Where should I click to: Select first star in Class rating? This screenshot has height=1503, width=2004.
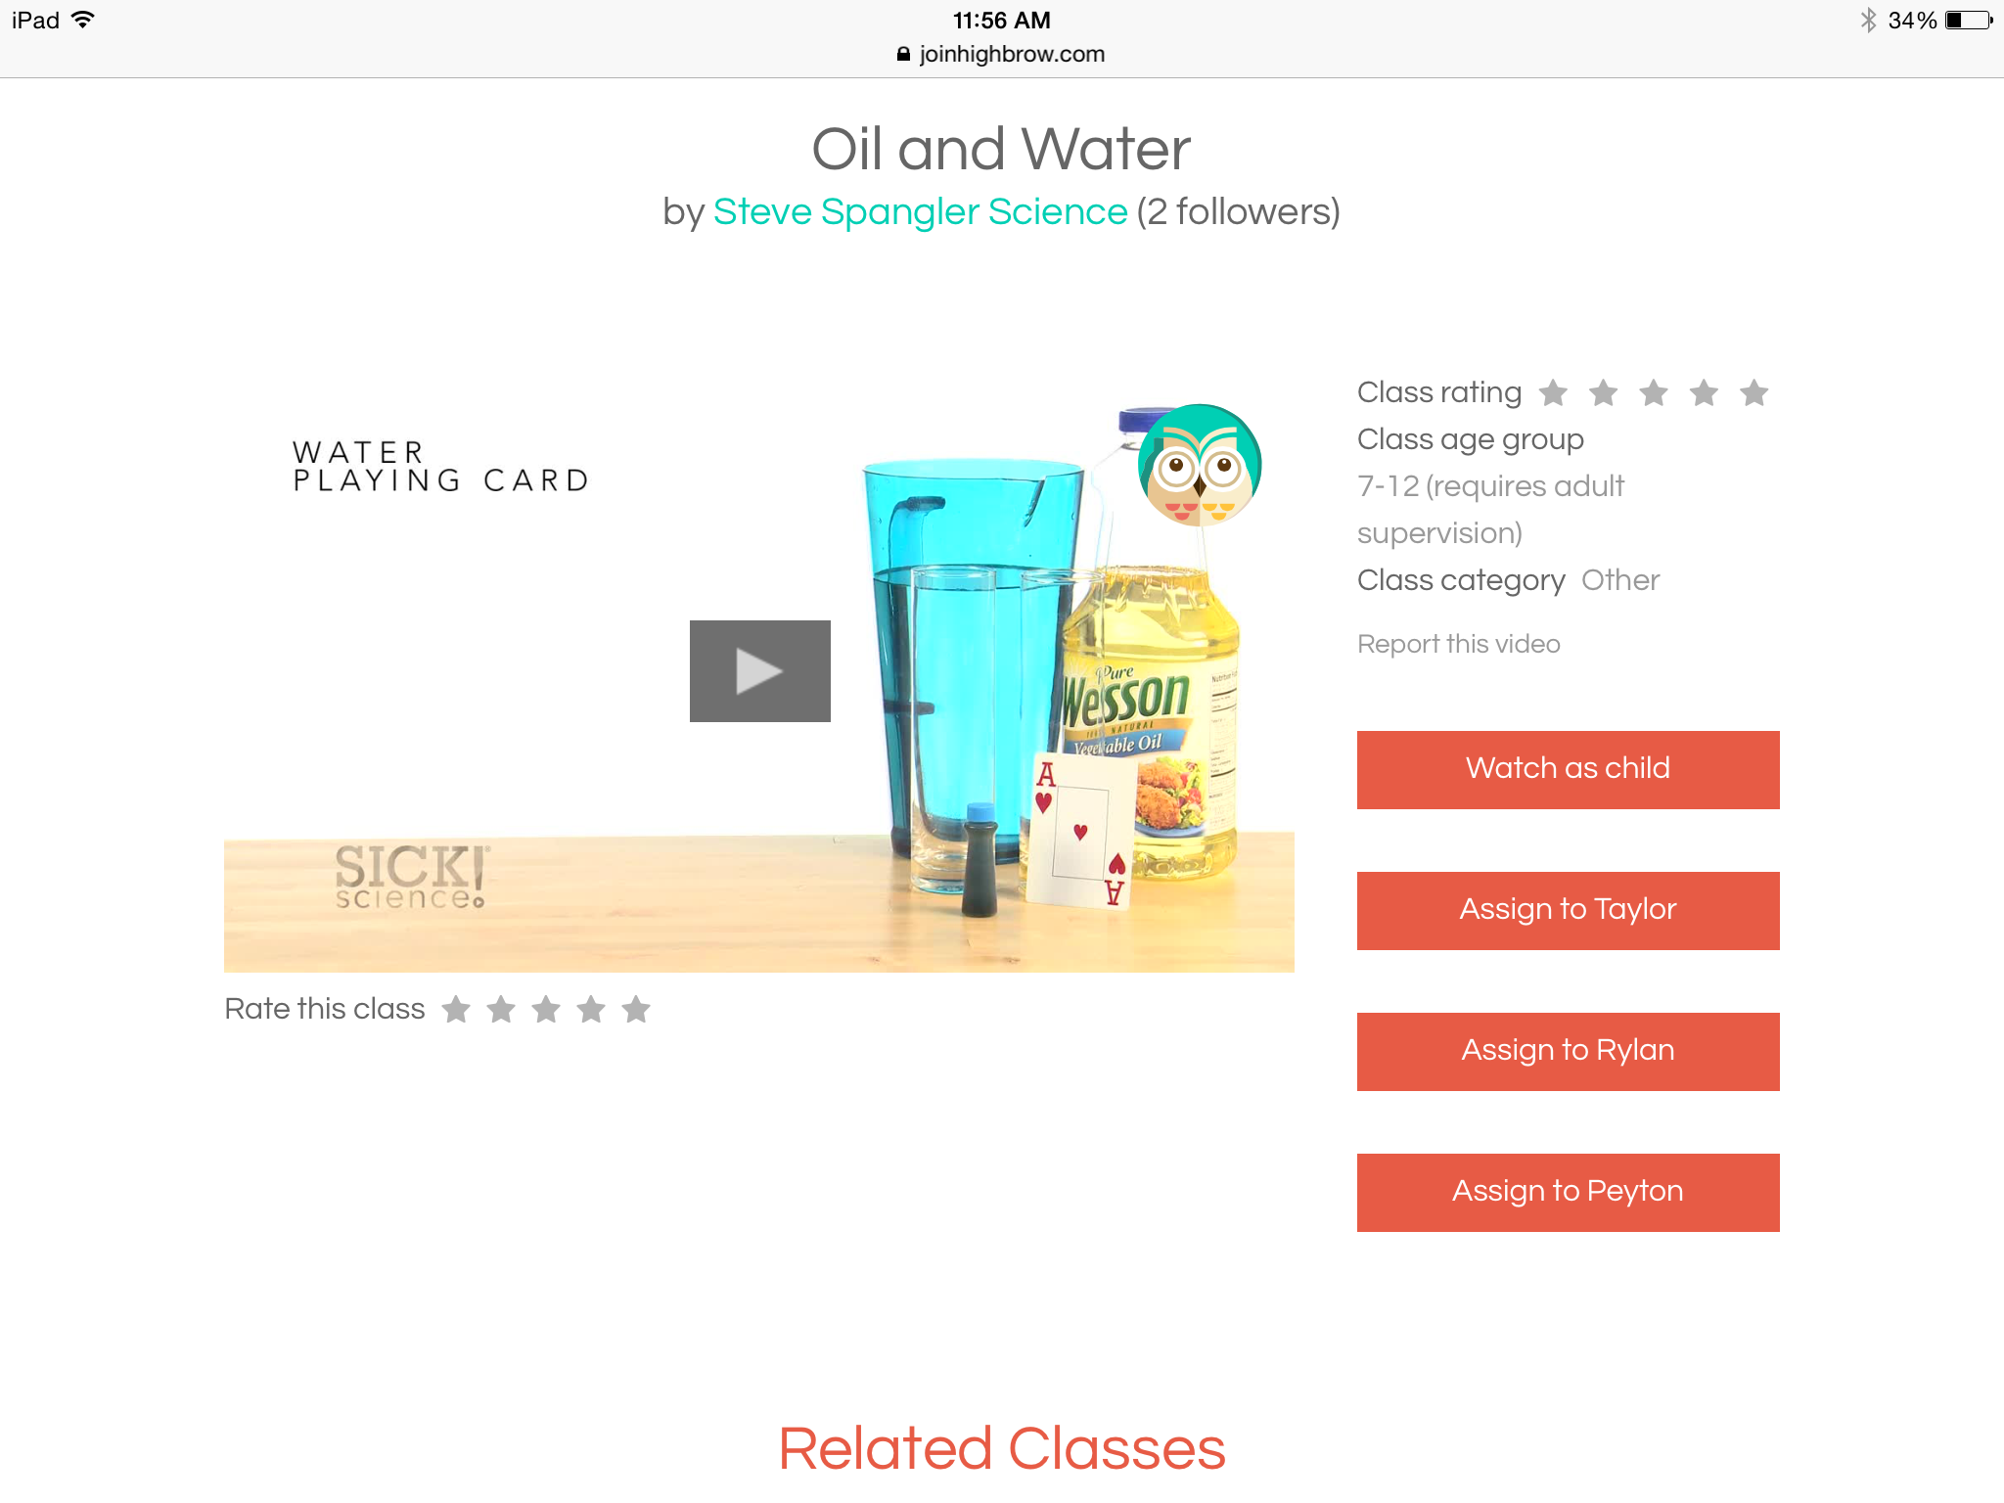pos(1553,393)
